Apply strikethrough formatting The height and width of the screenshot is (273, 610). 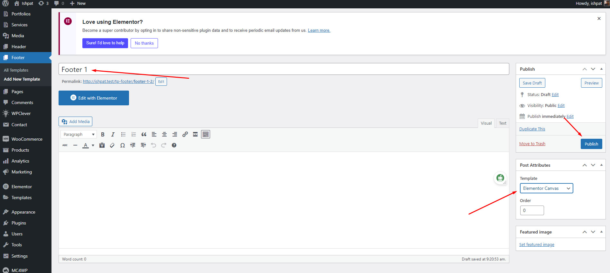pyautogui.click(x=65, y=145)
